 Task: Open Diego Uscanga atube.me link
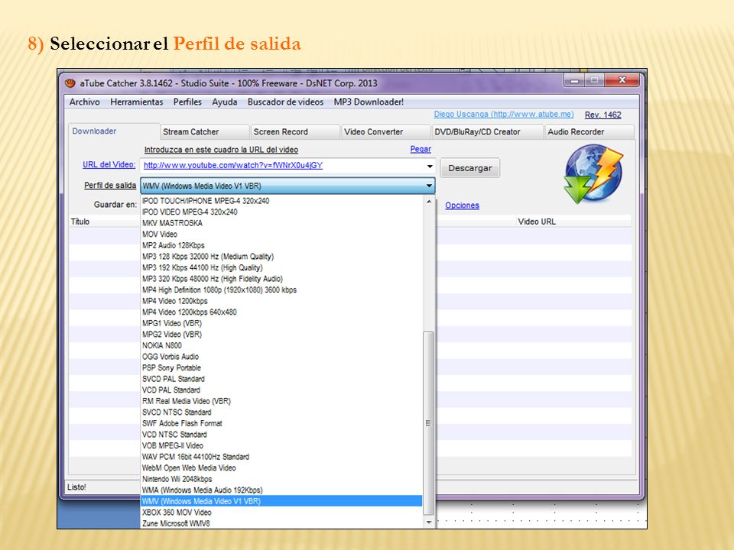click(x=504, y=114)
